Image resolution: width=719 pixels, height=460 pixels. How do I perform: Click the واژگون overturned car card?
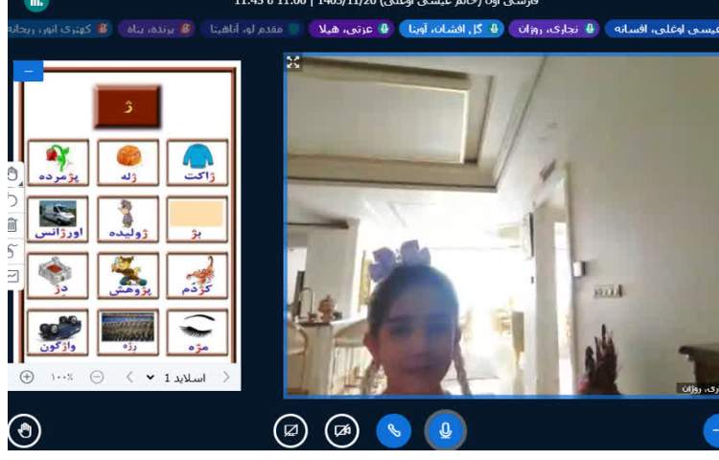pos(58,333)
